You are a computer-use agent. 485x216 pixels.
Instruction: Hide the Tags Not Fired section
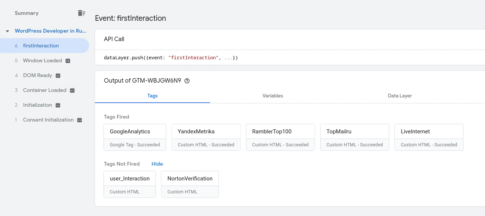(x=157, y=164)
